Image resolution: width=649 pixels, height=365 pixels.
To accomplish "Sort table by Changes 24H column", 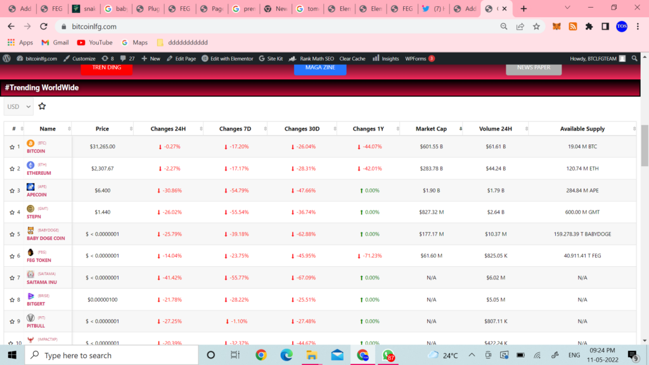I will coord(168,129).
